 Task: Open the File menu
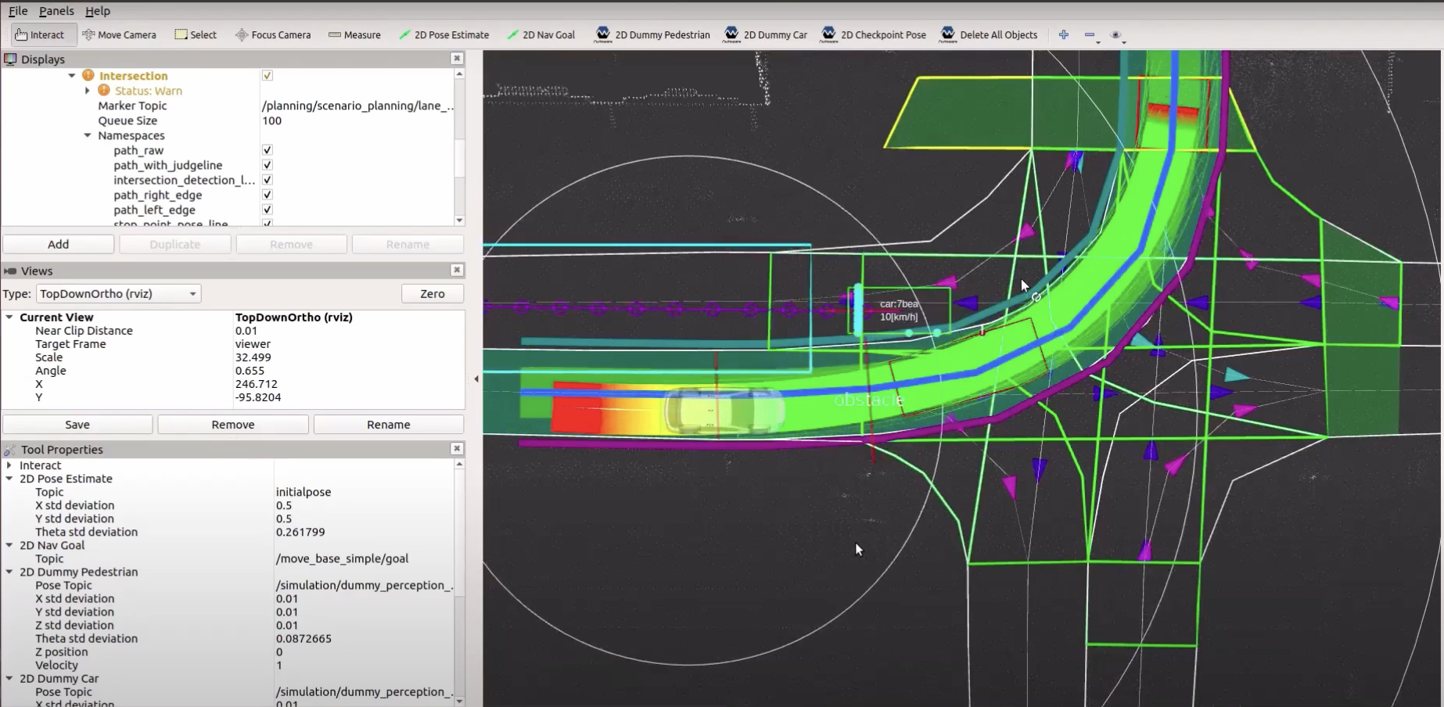tap(18, 11)
